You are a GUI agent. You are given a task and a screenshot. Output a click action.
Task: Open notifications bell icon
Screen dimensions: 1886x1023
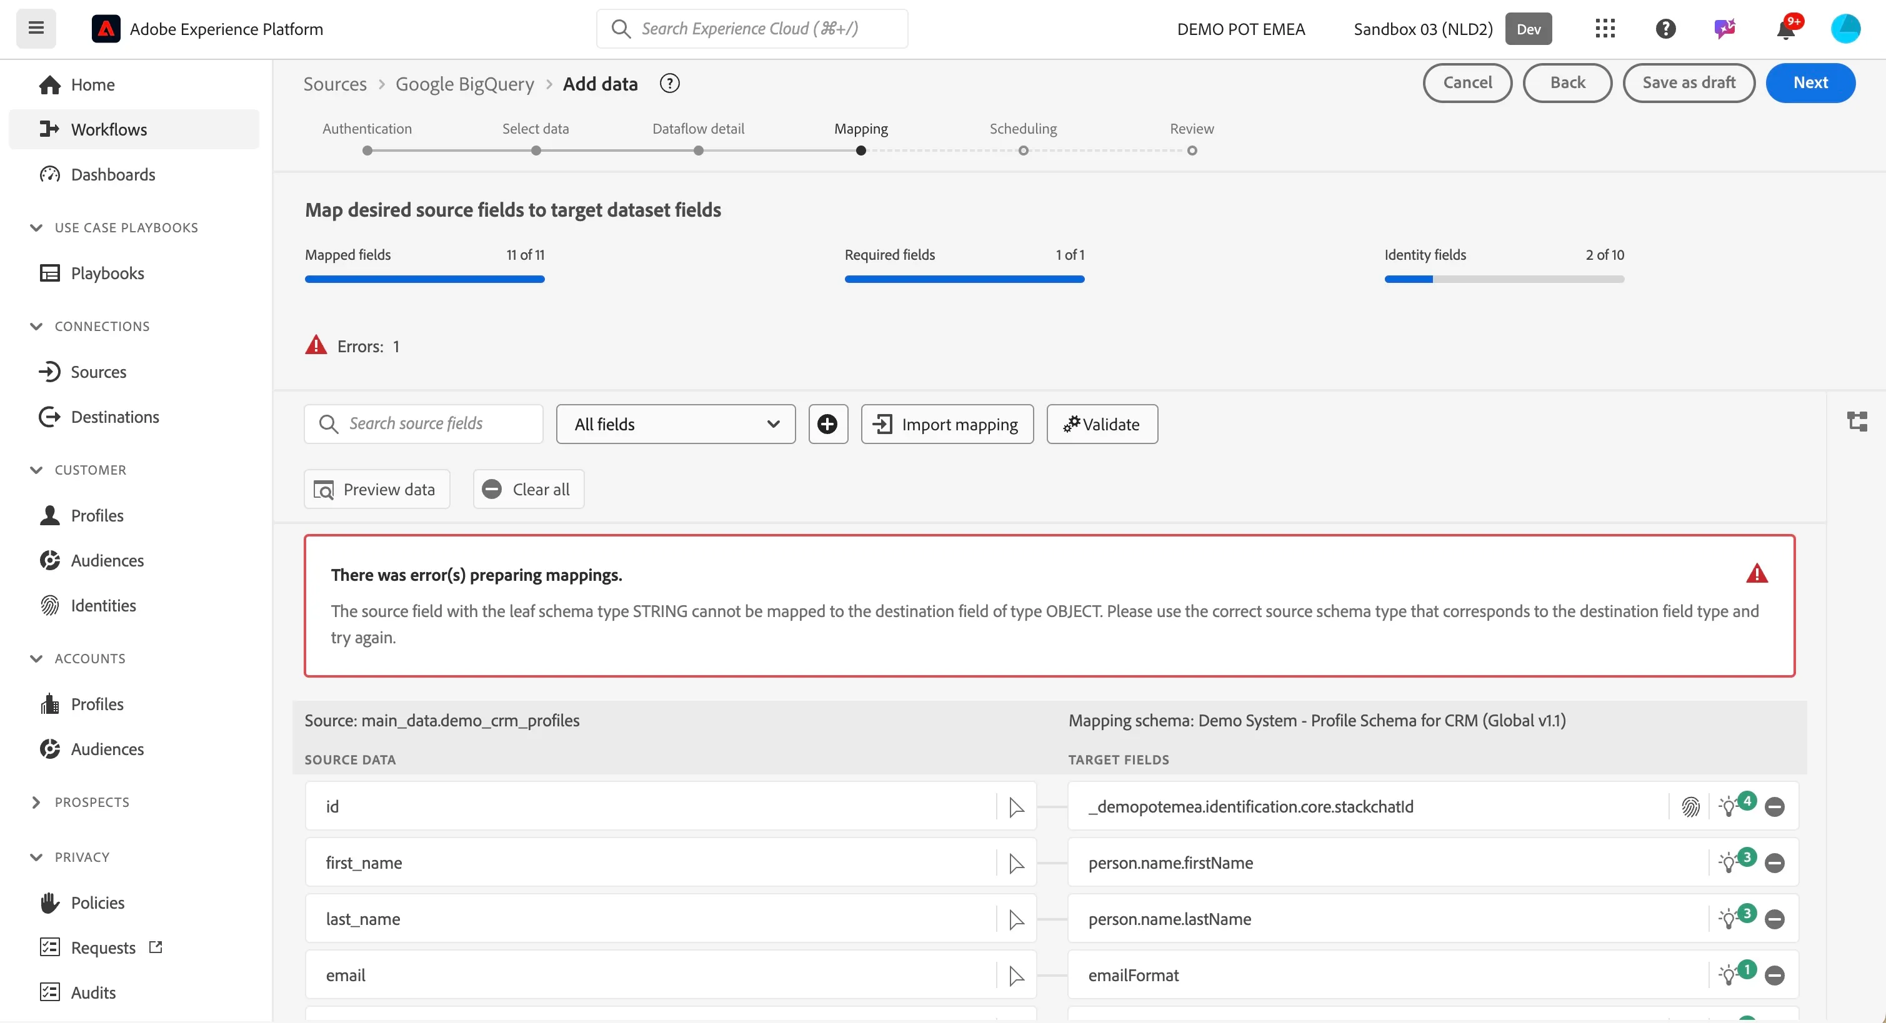point(1785,29)
